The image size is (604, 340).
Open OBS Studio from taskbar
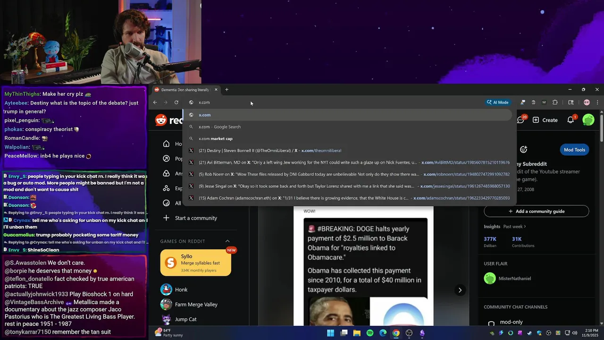point(409,333)
